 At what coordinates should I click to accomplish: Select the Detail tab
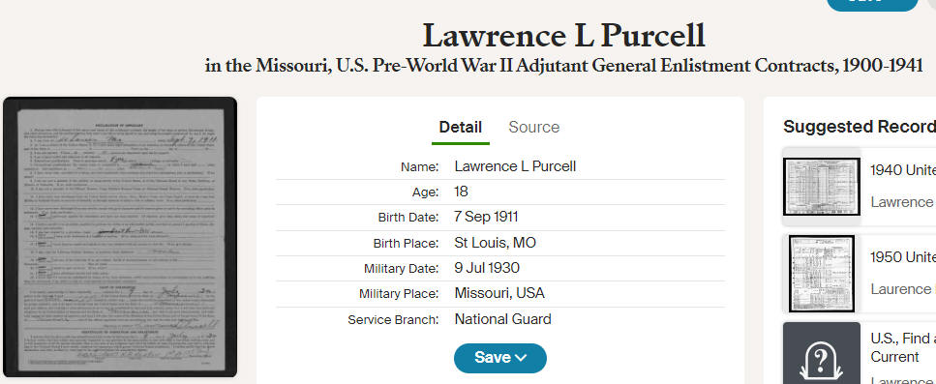tap(460, 127)
